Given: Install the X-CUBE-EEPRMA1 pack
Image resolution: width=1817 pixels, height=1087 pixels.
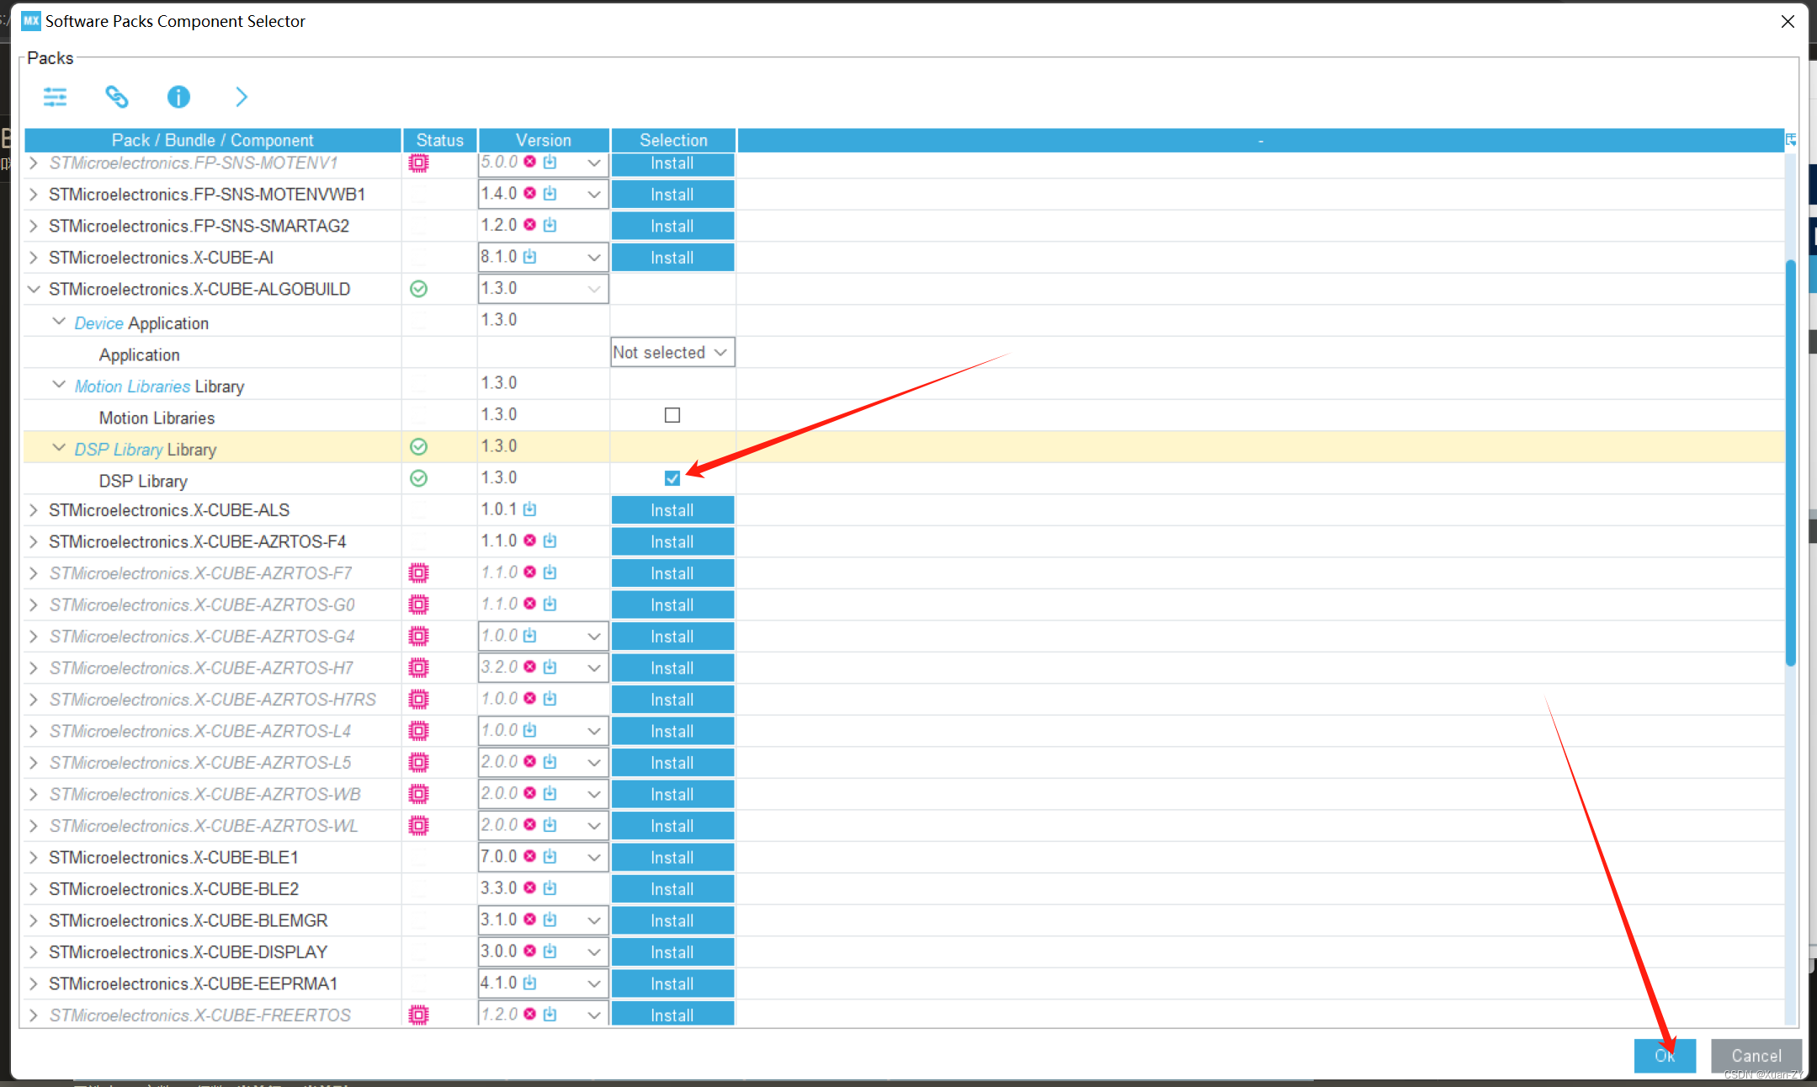Looking at the screenshot, I should [672, 983].
